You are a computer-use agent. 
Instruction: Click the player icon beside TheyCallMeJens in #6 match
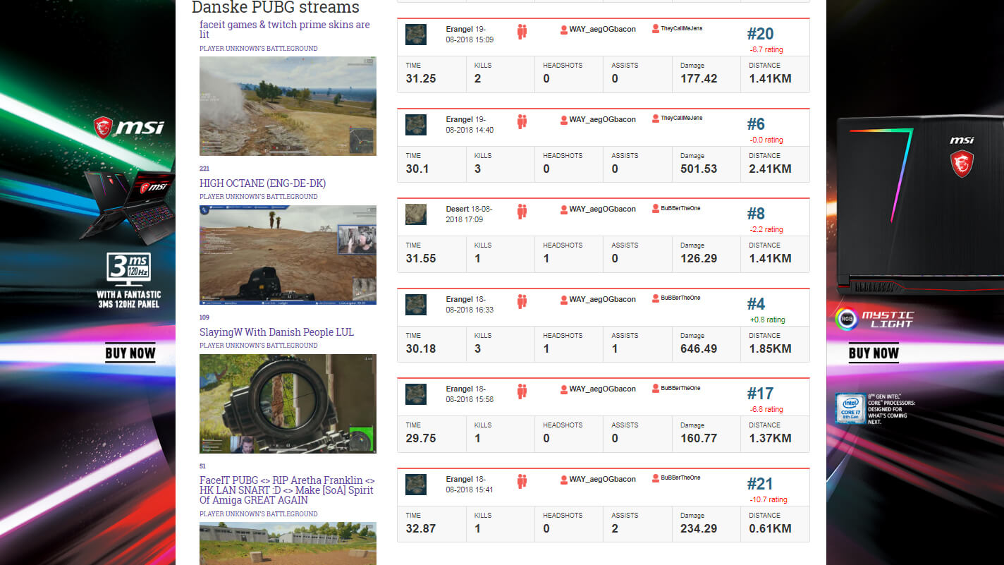click(x=655, y=119)
